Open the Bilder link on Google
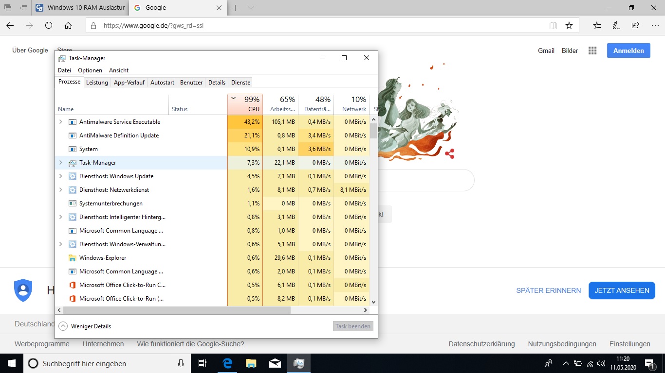This screenshot has height=373, width=665. coord(570,51)
